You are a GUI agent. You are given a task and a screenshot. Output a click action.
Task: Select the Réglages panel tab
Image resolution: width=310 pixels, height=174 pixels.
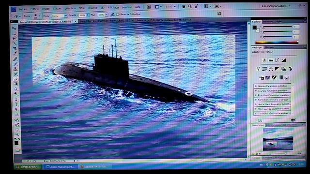tap(257, 47)
